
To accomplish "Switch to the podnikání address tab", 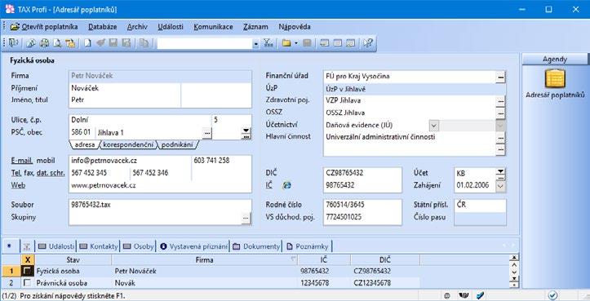I will pos(177,144).
